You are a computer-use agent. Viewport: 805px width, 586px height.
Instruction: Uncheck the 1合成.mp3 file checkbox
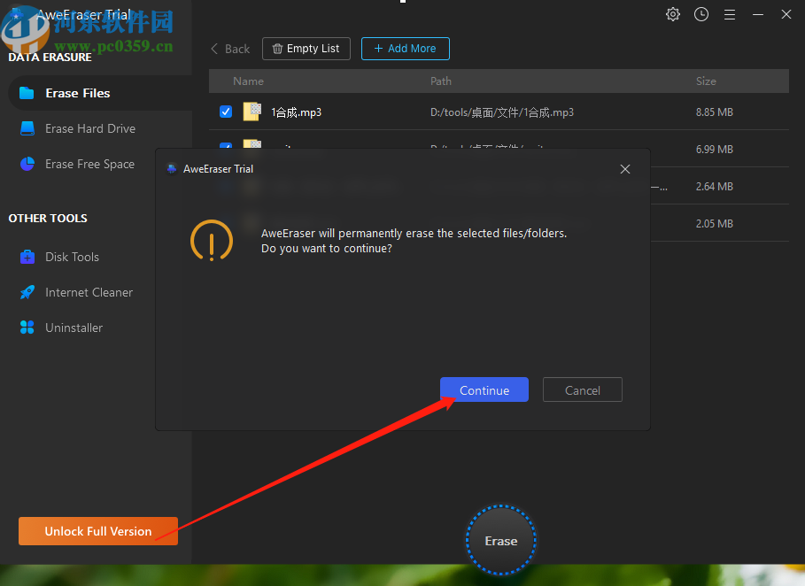pos(226,112)
